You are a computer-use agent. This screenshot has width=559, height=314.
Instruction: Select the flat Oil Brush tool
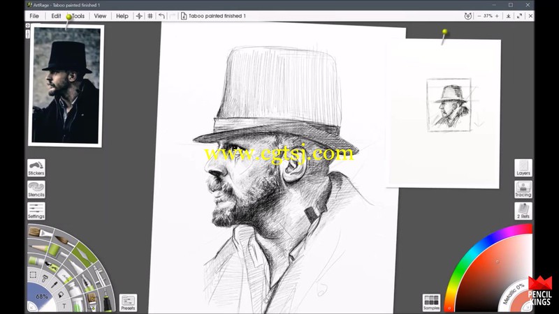pos(40,232)
